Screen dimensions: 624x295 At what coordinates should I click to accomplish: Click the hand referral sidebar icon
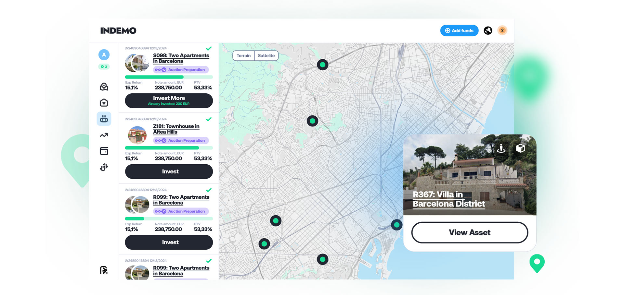pos(104,167)
